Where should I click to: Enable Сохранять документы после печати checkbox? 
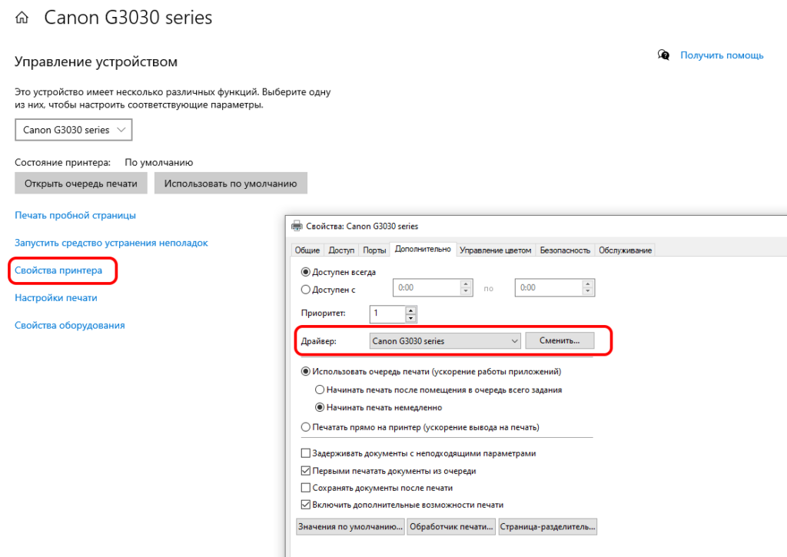306,488
